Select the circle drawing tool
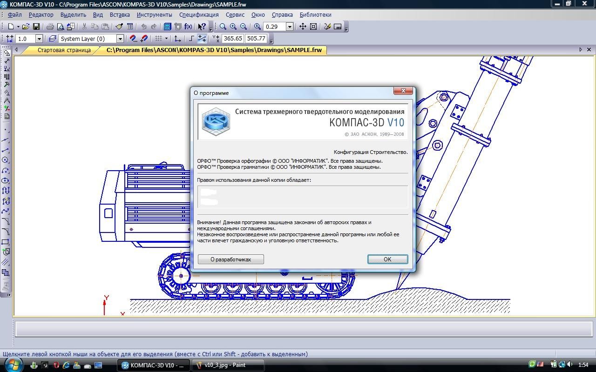Screen dimensions: 596x372 [6, 160]
